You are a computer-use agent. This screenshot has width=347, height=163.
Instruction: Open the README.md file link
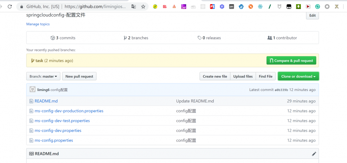pyautogui.click(x=46, y=101)
